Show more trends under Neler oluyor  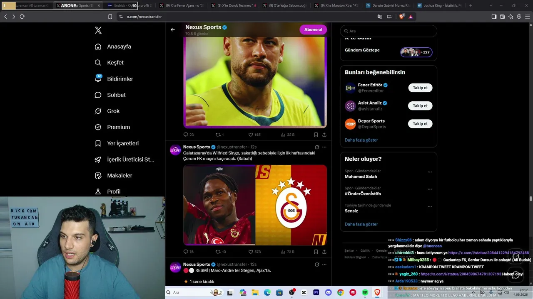[x=361, y=224]
